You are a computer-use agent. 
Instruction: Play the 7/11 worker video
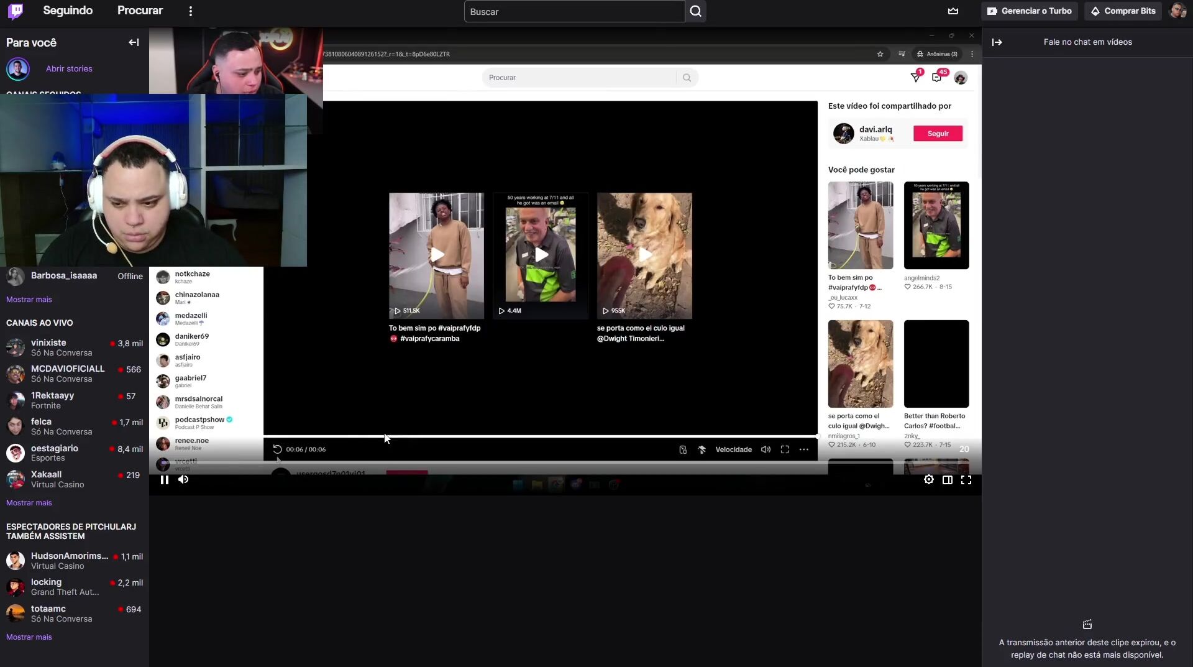click(x=541, y=255)
